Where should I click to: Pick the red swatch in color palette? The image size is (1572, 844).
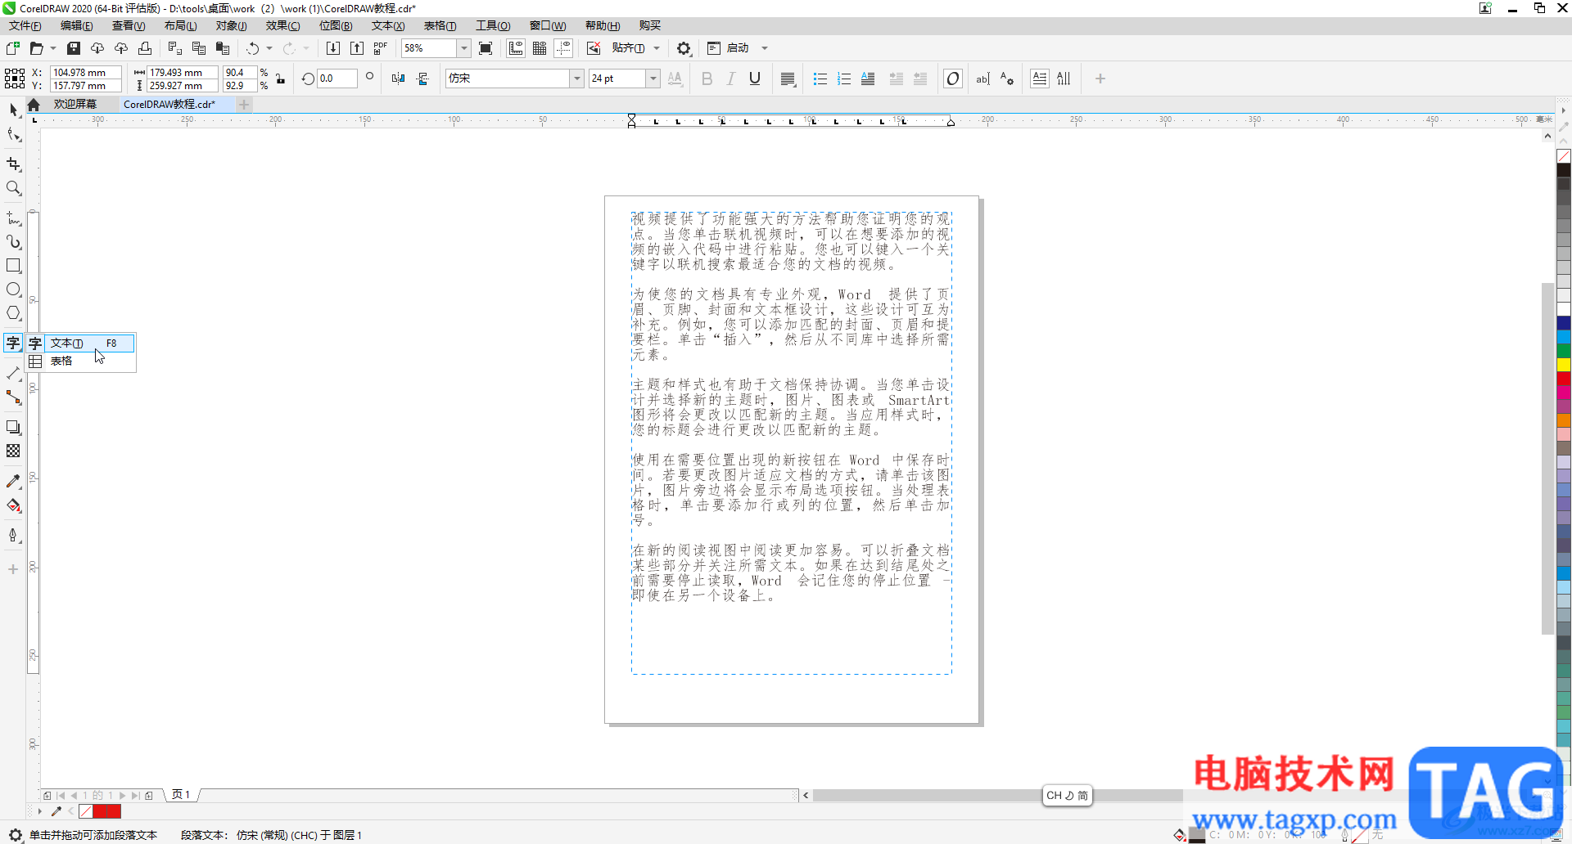point(1564,379)
